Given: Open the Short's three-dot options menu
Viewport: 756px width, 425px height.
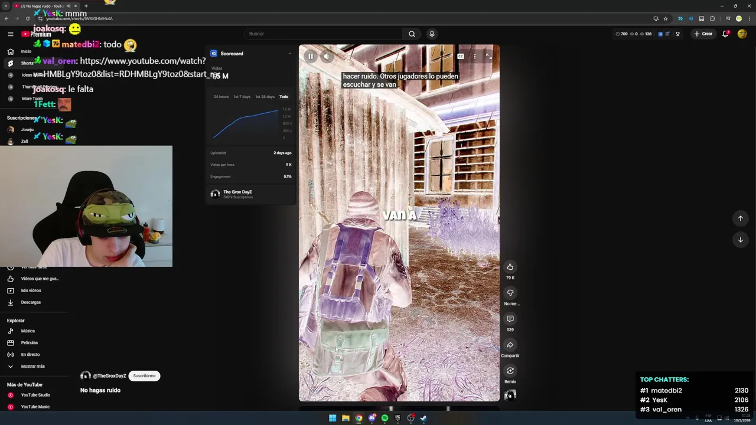Looking at the screenshot, I should [474, 56].
